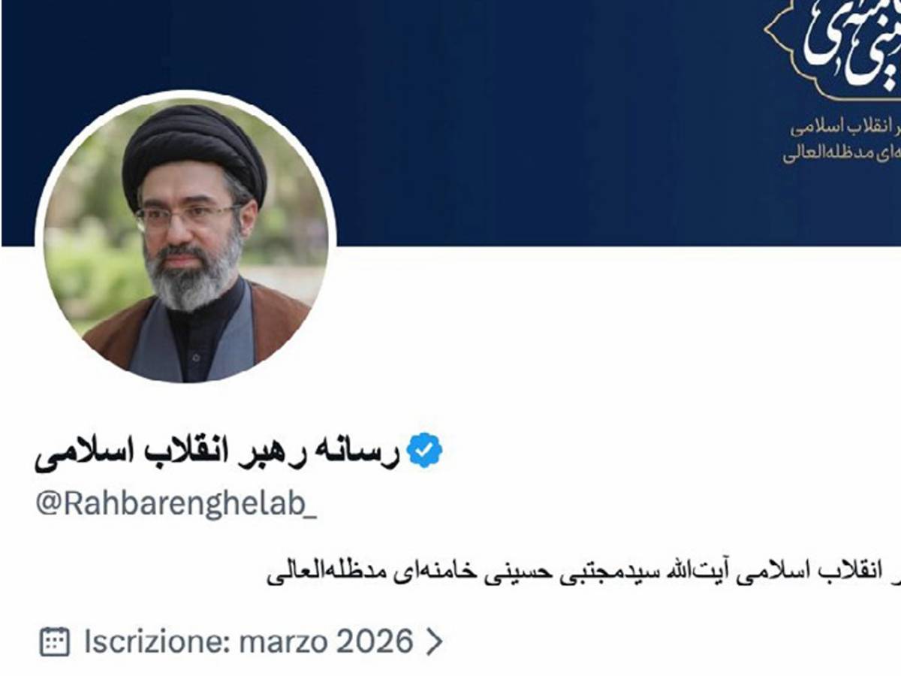Screen dimensions: 901x676
Task: Click the golden ornamental frame around the emblem
Action: [x=833, y=50]
